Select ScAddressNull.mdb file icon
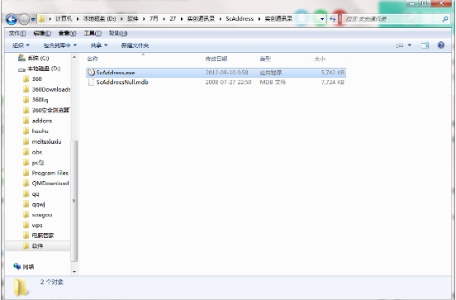 [x=91, y=82]
